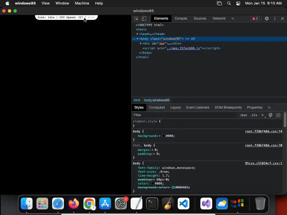This screenshot has width=287, height=215.
Task: Show more style pane tabs chevron
Action: [x=269, y=107]
